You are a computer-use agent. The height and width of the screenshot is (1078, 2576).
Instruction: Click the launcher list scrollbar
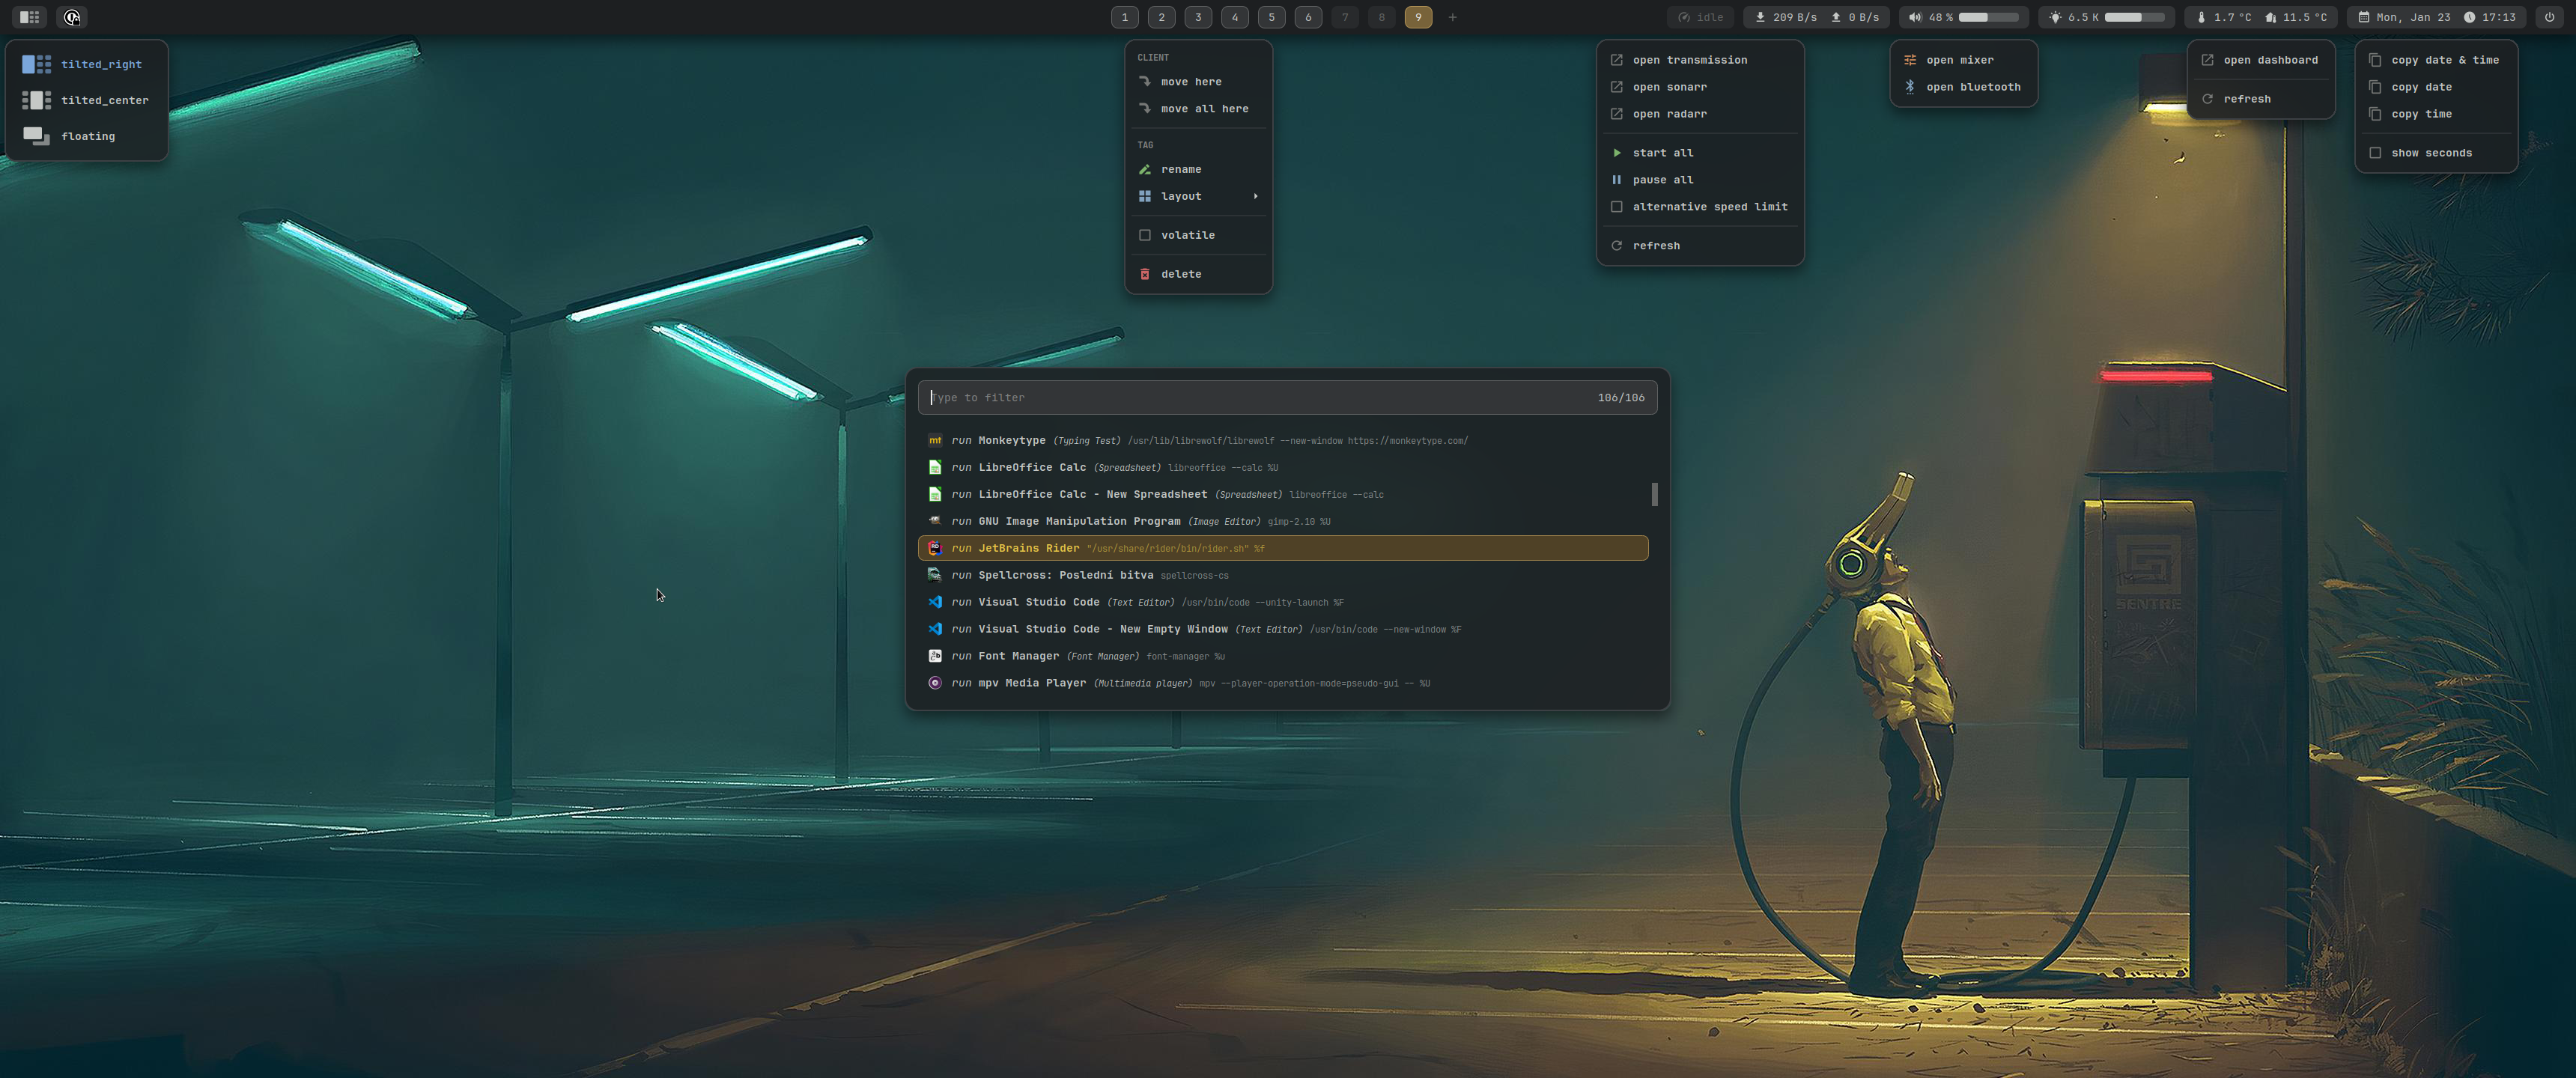coord(1654,494)
